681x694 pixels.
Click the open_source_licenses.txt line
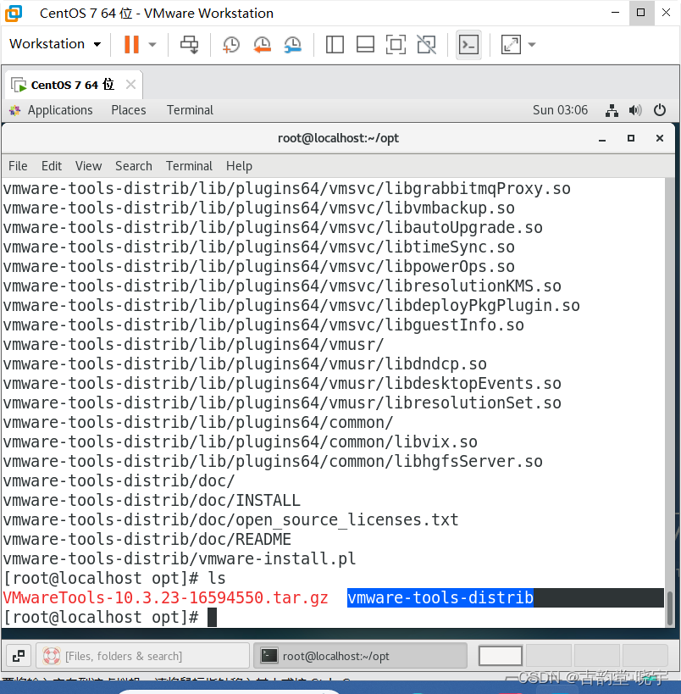point(230,519)
